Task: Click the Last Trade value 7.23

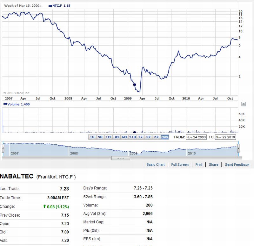Action: click(x=64, y=189)
